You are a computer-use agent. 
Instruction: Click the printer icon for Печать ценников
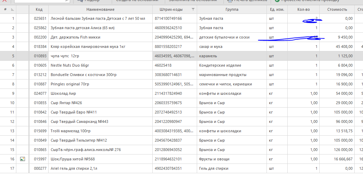[229, 1]
